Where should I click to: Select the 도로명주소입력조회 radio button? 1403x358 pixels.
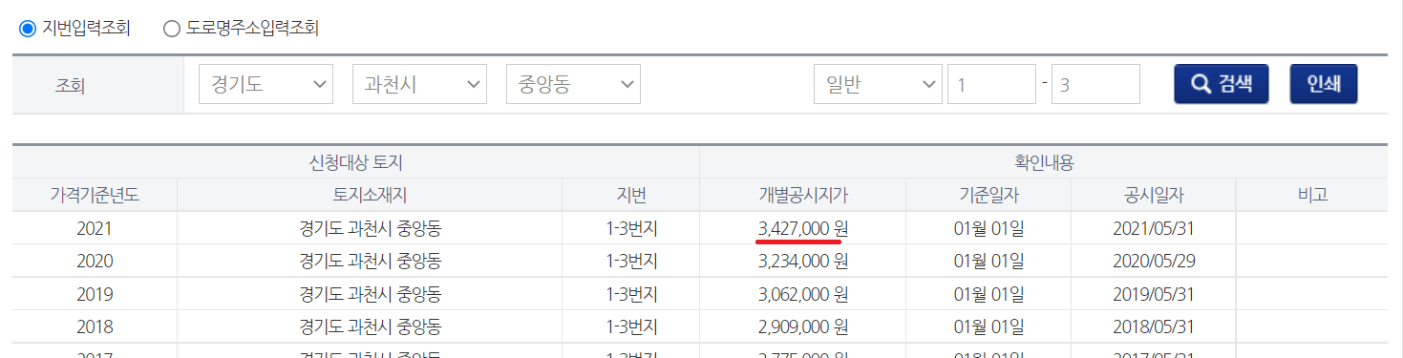pyautogui.click(x=172, y=29)
